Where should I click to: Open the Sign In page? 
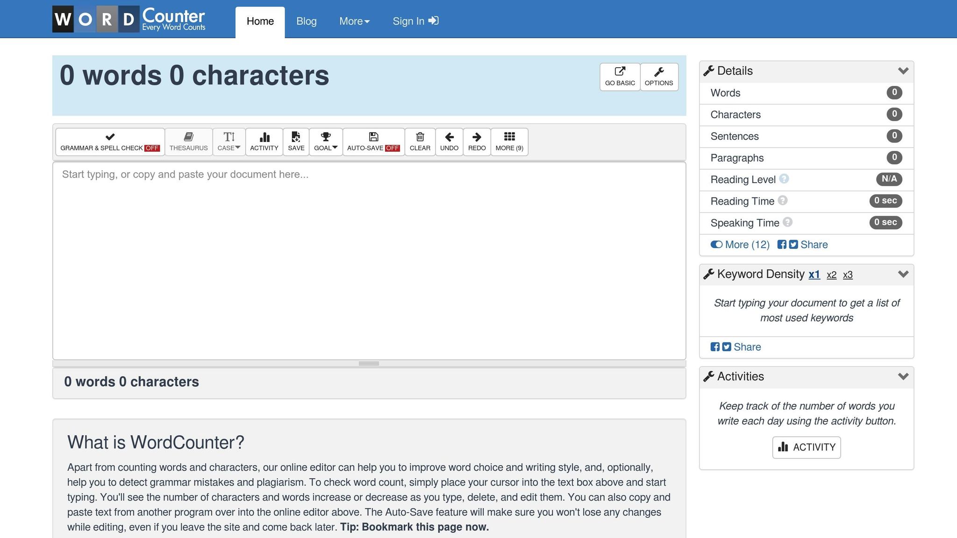pyautogui.click(x=415, y=21)
